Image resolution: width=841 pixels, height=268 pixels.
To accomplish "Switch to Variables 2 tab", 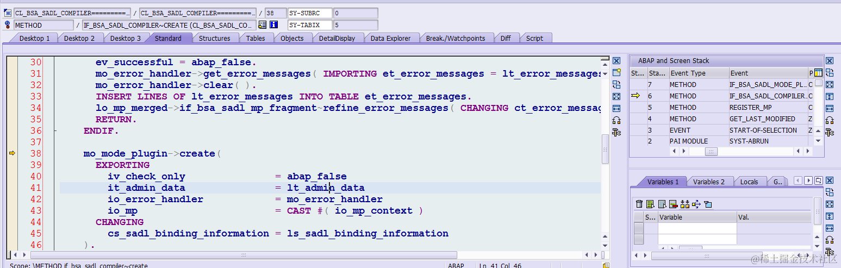I will 709,182.
